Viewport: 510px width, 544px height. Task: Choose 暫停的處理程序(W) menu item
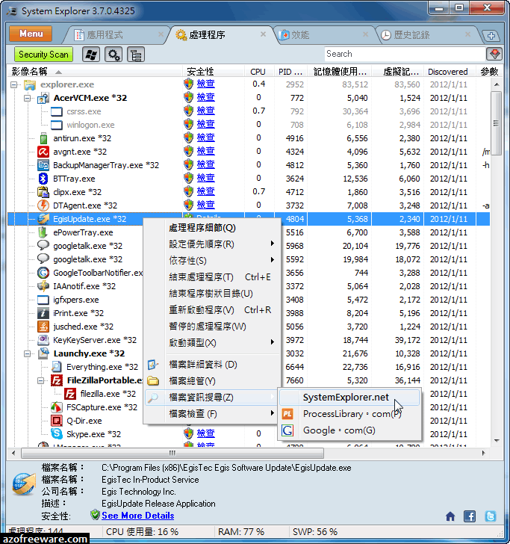coord(211,327)
